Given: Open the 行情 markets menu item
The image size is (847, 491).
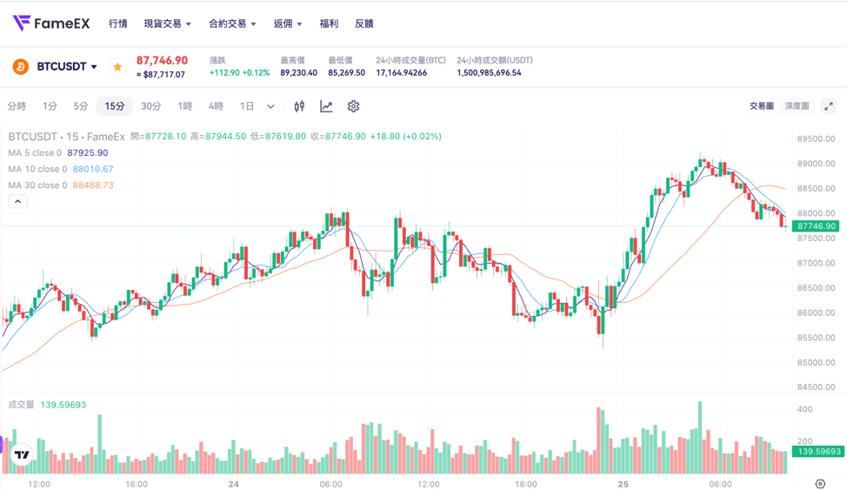Looking at the screenshot, I should click(x=118, y=24).
